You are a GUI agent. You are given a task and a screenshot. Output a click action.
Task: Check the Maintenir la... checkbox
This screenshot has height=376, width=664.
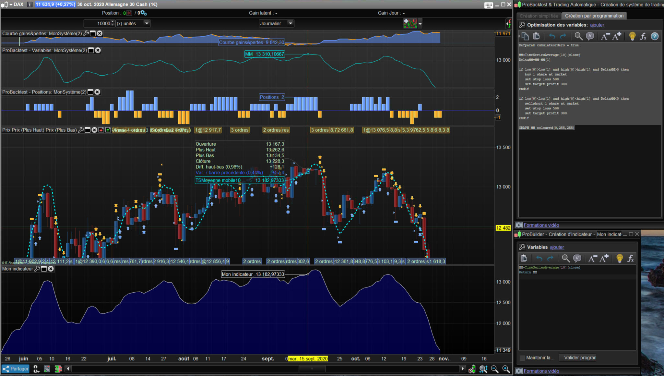coord(522,358)
